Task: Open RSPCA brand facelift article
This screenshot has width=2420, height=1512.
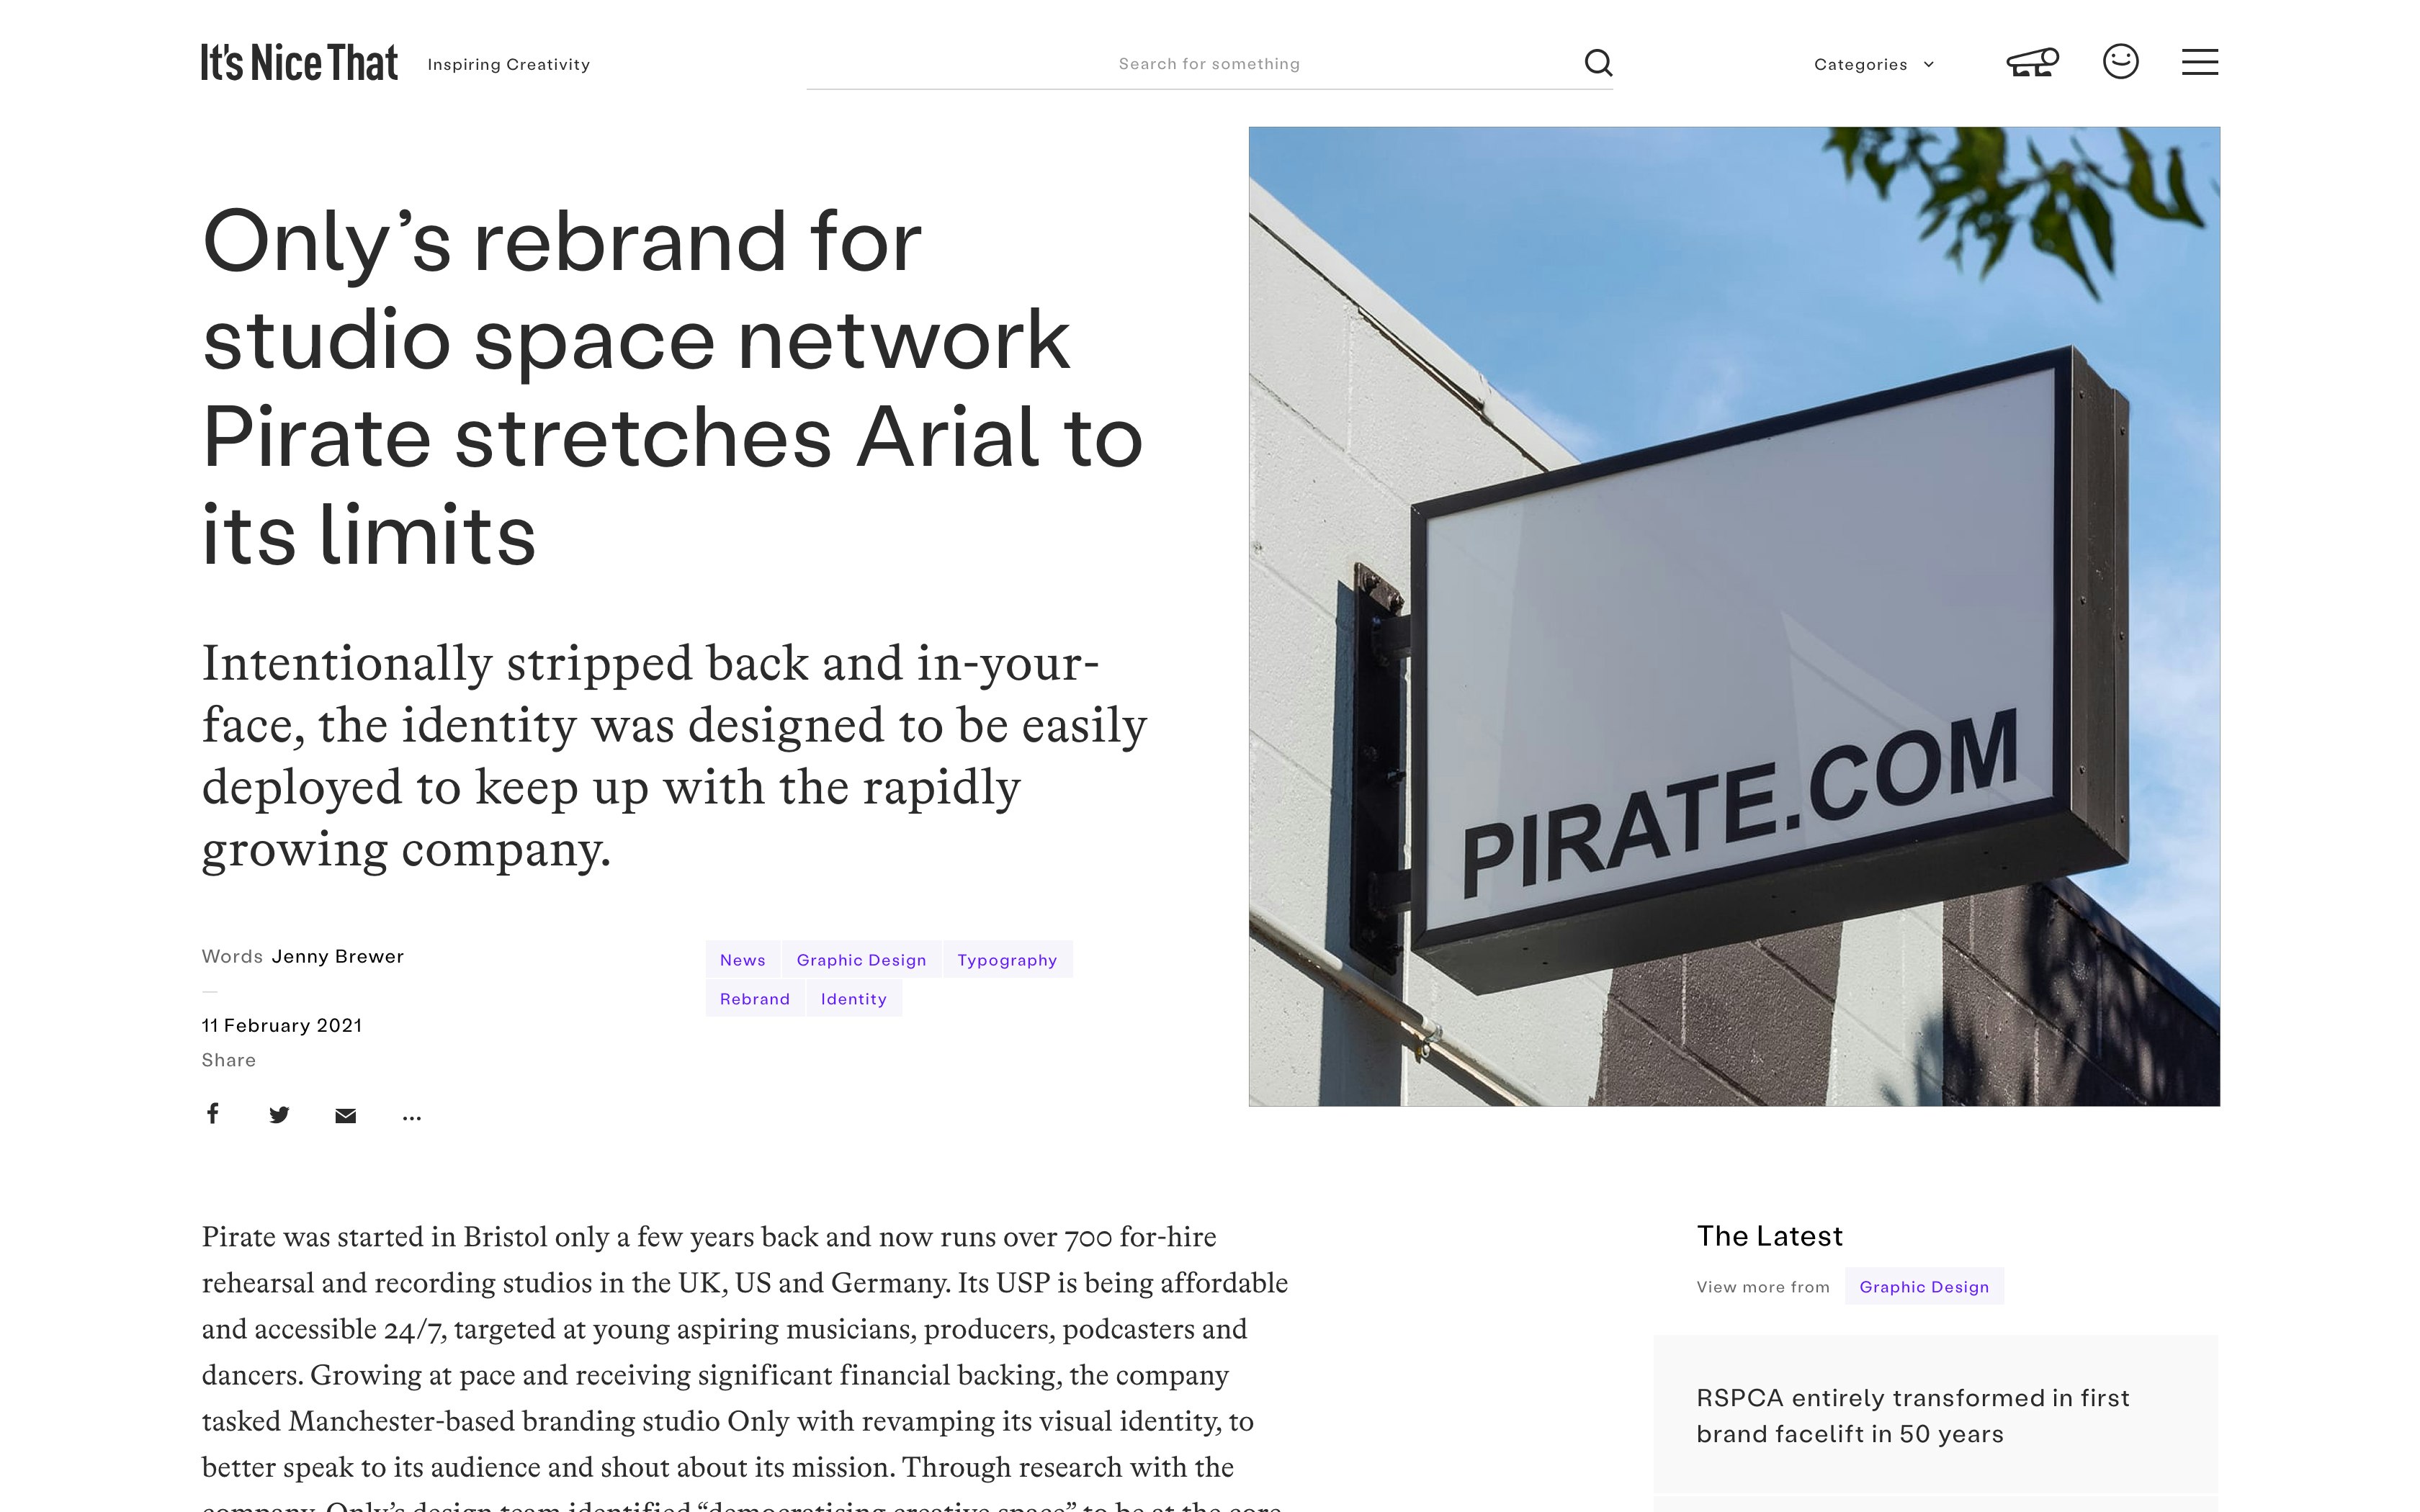Action: [1912, 1415]
